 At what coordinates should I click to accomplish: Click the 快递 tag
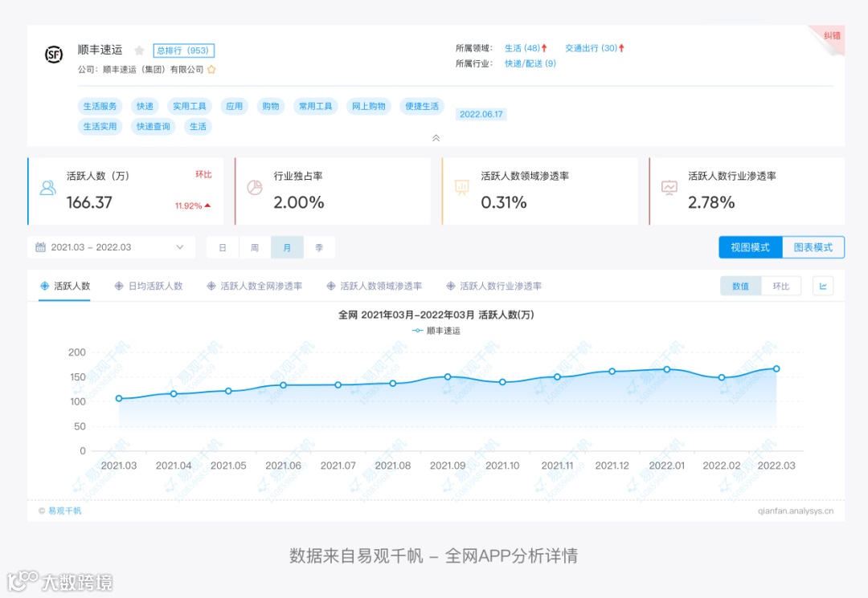145,106
